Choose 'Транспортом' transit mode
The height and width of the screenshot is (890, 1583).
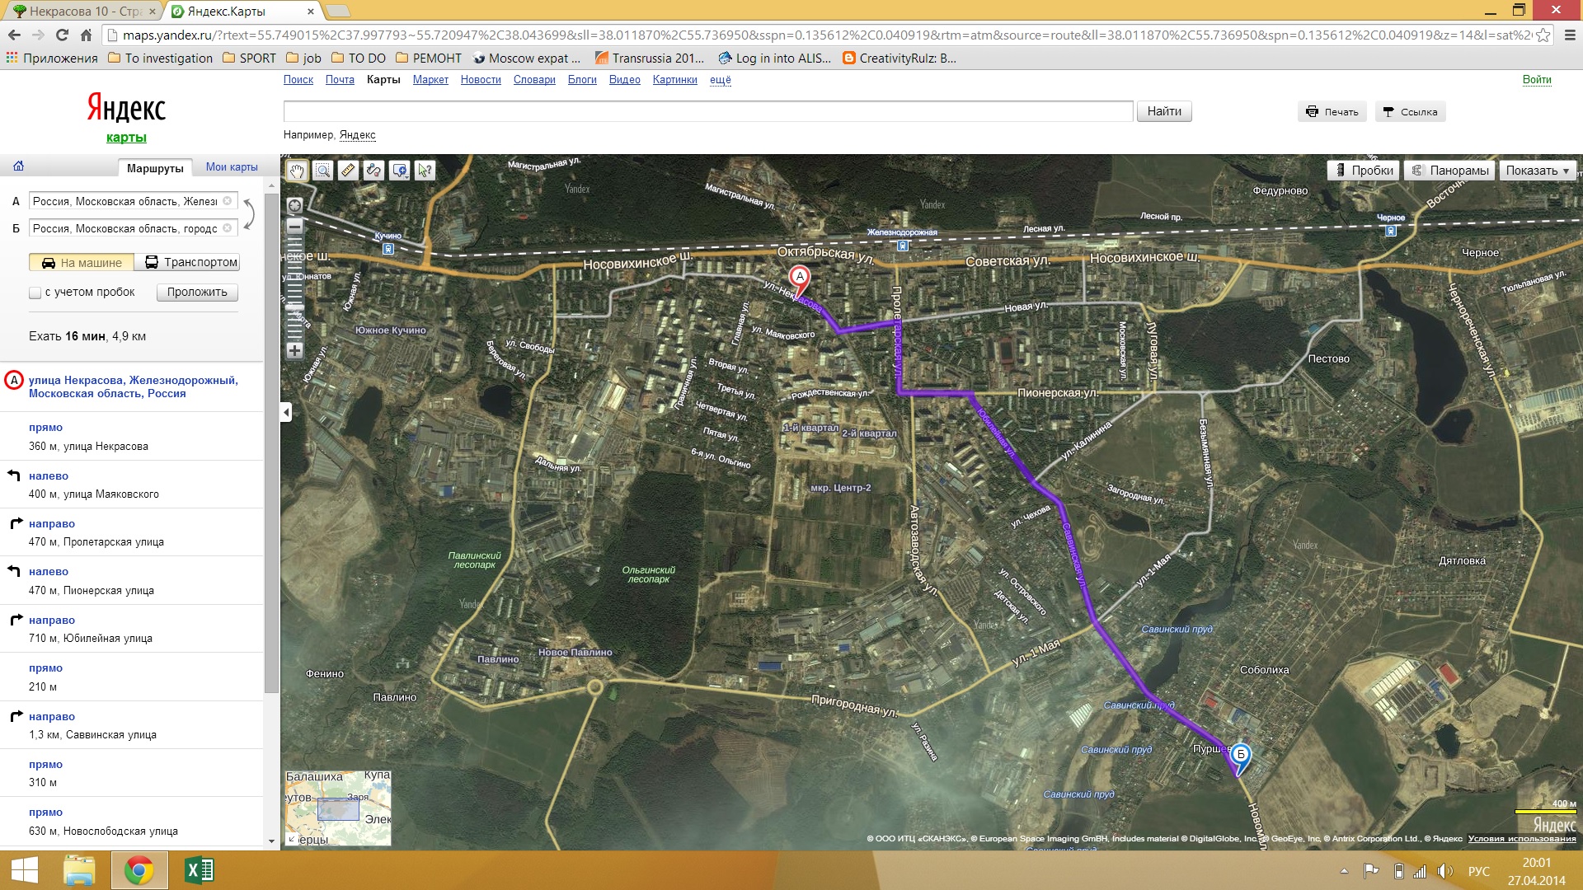187,263
